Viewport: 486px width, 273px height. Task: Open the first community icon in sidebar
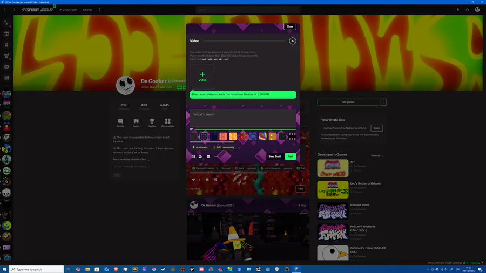coord(6,93)
